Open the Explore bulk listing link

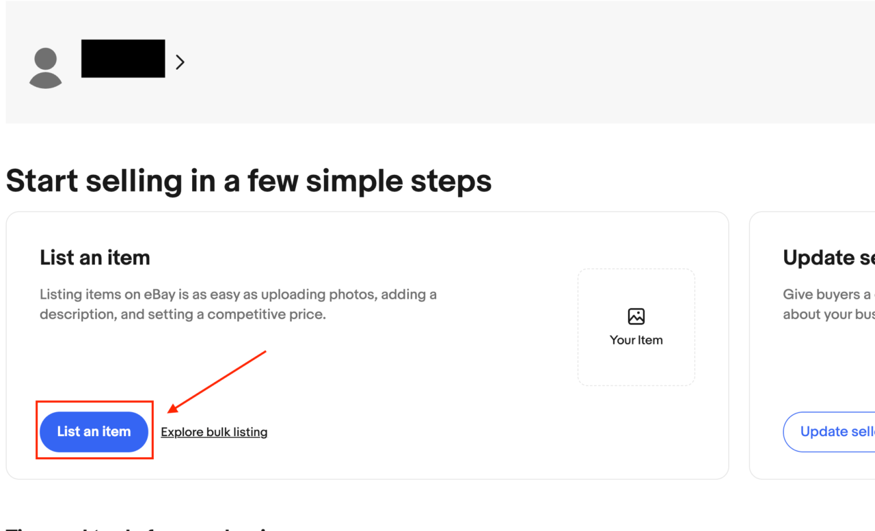[x=214, y=432]
